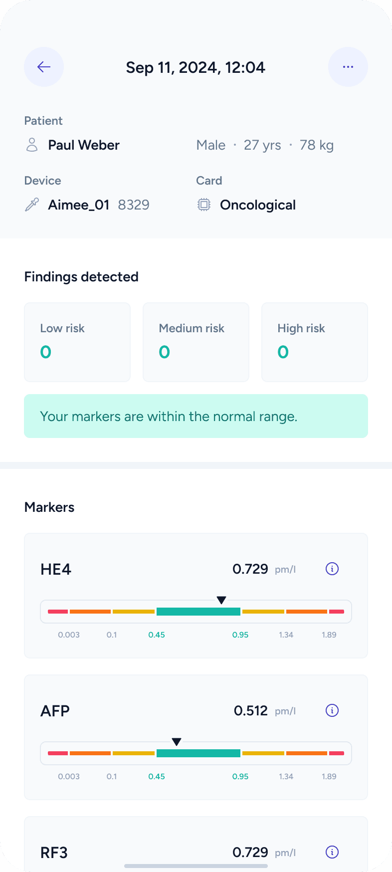This screenshot has height=872, width=392.
Task: Tap the normal range status banner
Action: 196,416
